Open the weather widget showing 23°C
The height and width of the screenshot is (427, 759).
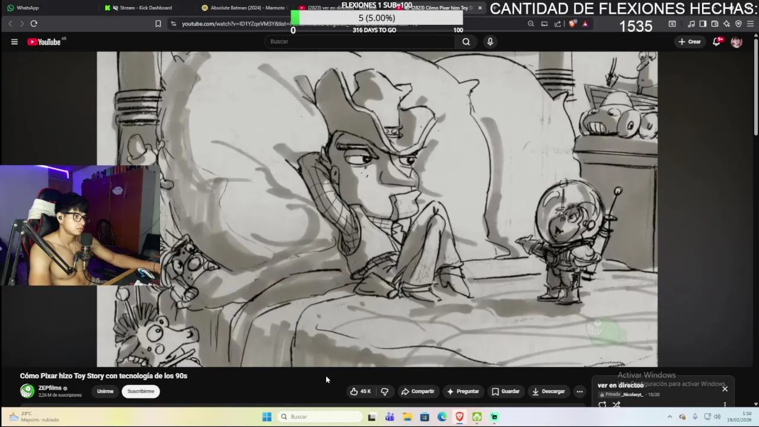coord(36,416)
